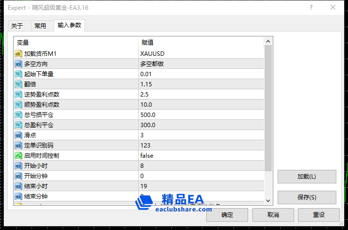Select the 结束小时 variable name
Screen dimensions: 348x230
tap(36, 186)
